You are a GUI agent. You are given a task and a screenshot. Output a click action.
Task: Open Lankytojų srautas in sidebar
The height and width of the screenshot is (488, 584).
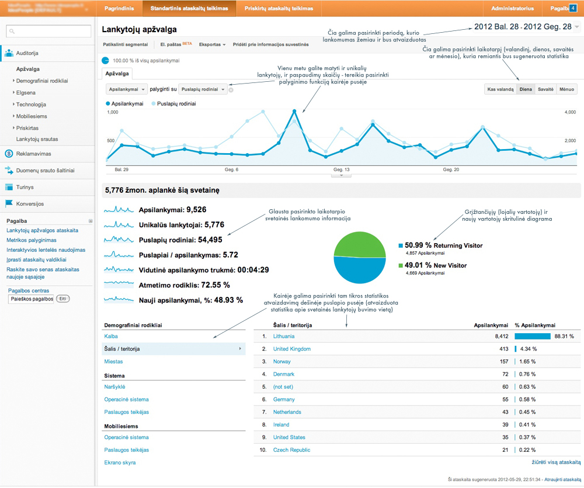pyautogui.click(x=37, y=140)
